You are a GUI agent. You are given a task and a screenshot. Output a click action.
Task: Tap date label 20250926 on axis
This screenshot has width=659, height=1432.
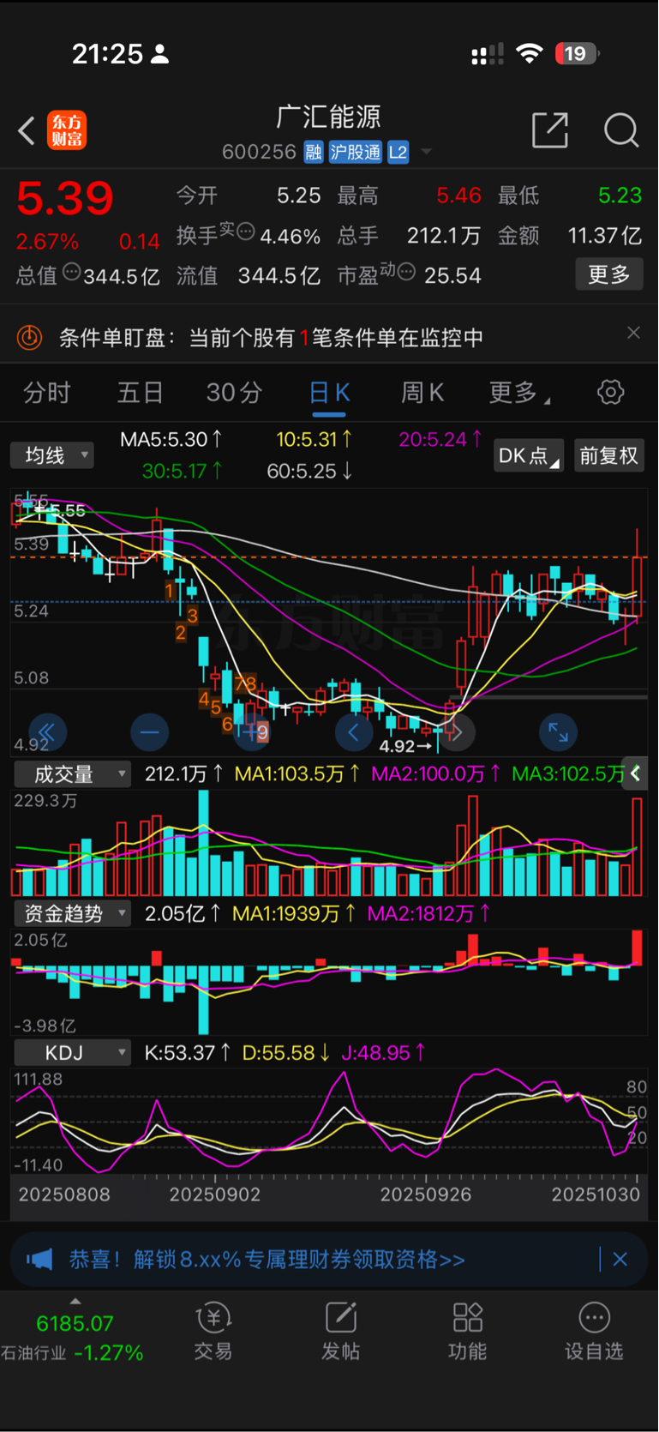pos(426,1194)
